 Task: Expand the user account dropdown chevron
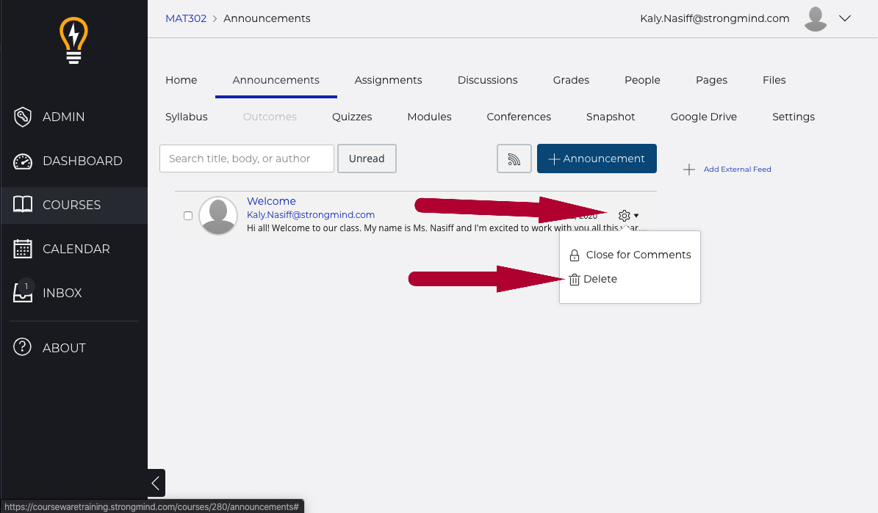click(845, 18)
